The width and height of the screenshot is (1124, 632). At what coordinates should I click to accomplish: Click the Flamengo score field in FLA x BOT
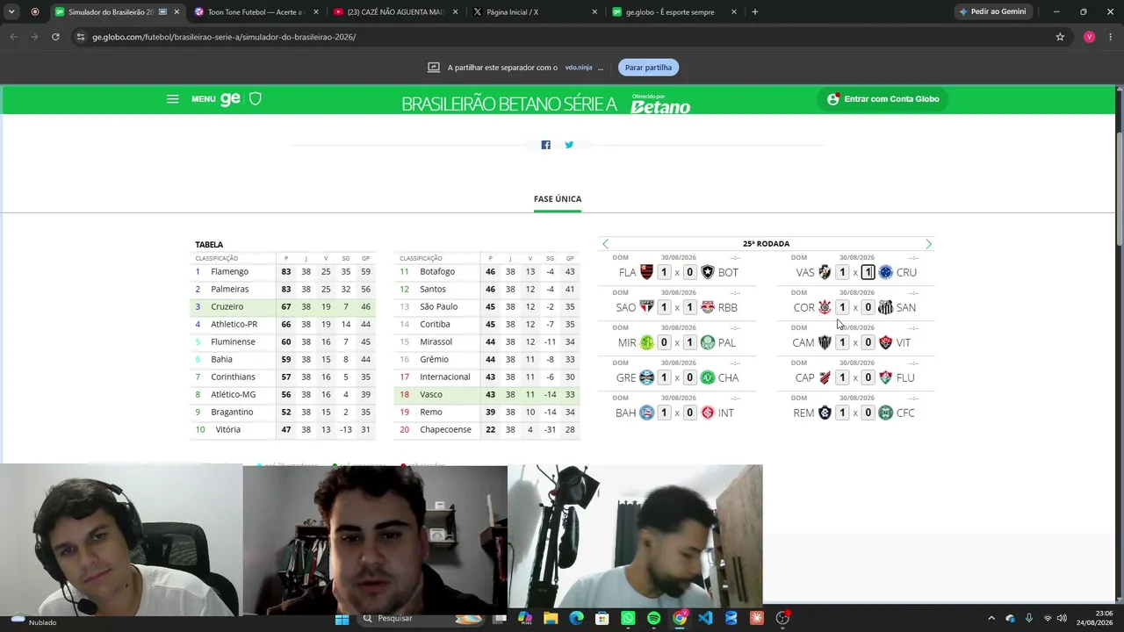tap(664, 272)
